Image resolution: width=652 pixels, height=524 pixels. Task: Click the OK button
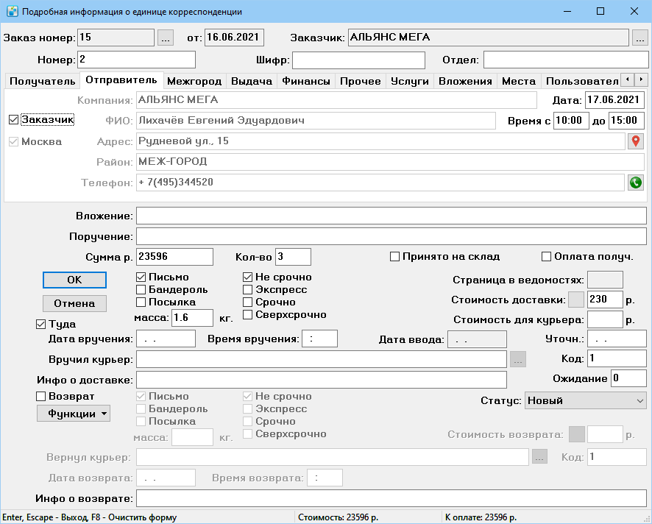pyautogui.click(x=74, y=280)
